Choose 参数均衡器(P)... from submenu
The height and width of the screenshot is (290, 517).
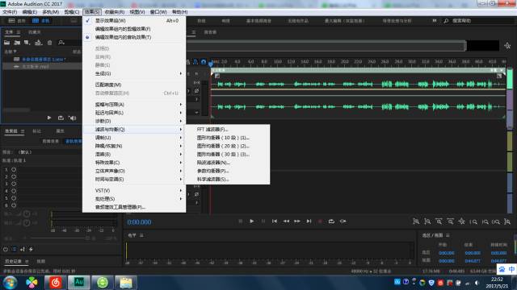point(228,171)
